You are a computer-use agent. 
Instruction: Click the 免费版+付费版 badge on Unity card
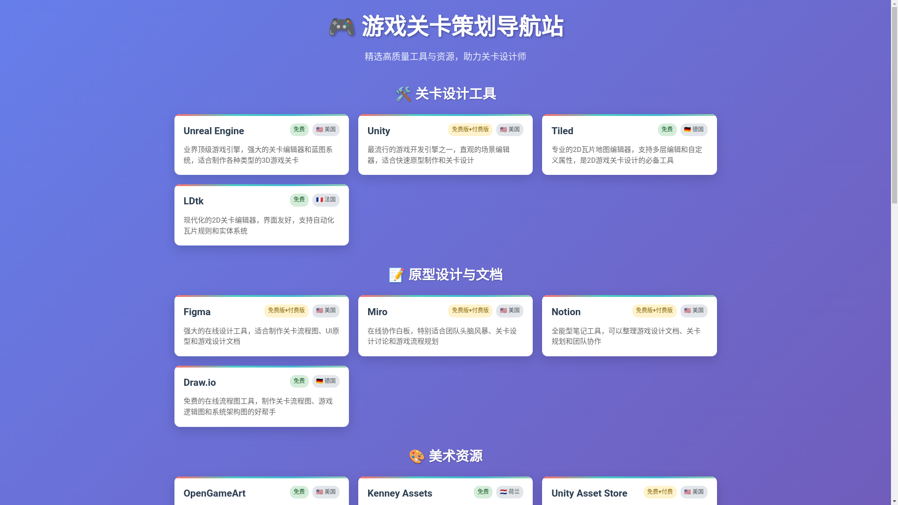(470, 130)
